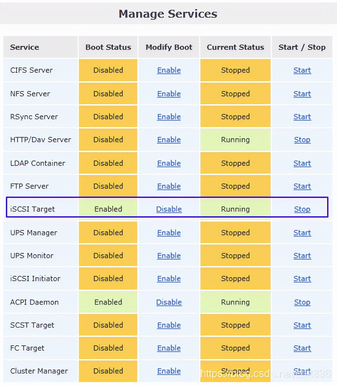Viewport: 337px width, 386px height.
Task: Stop the HTTP/Dav Server service
Action: pyautogui.click(x=302, y=140)
